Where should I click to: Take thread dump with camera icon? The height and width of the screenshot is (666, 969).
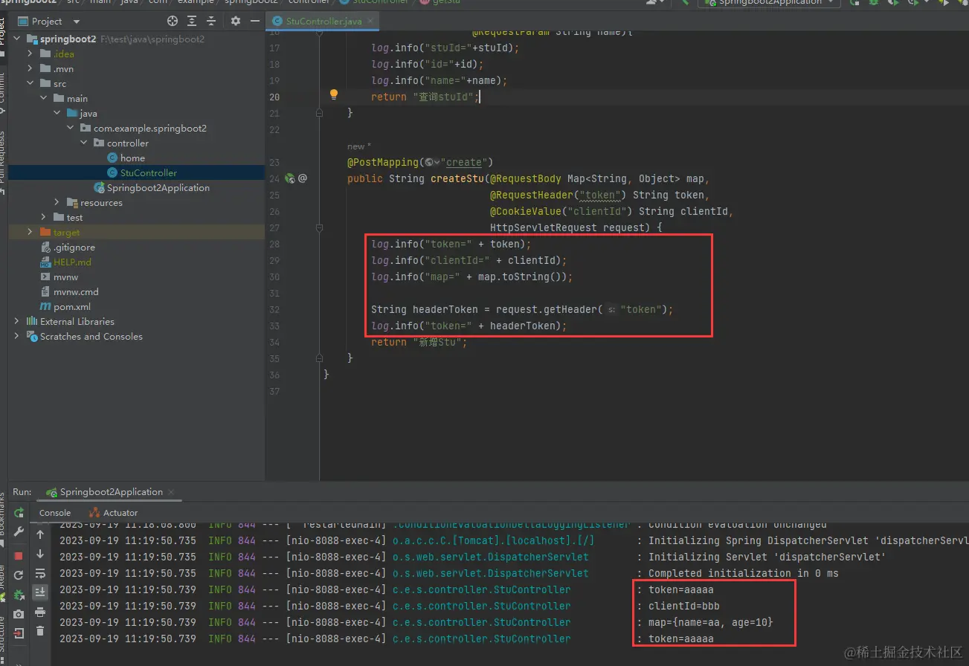pos(19,614)
